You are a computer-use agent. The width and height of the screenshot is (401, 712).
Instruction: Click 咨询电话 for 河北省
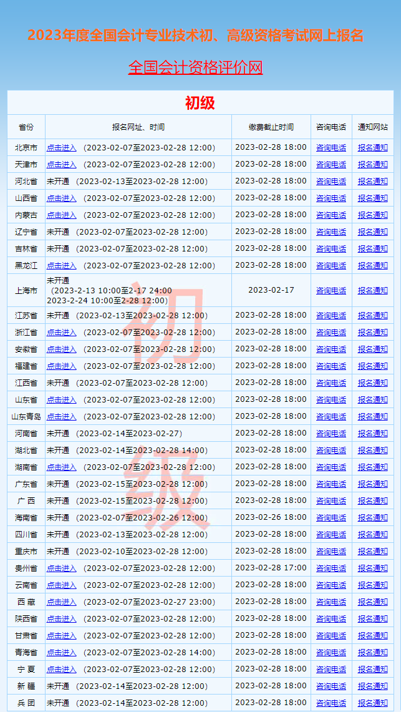[331, 182]
